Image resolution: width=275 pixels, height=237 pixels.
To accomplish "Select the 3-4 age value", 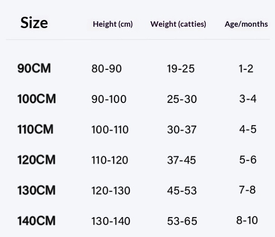I will click(248, 99).
